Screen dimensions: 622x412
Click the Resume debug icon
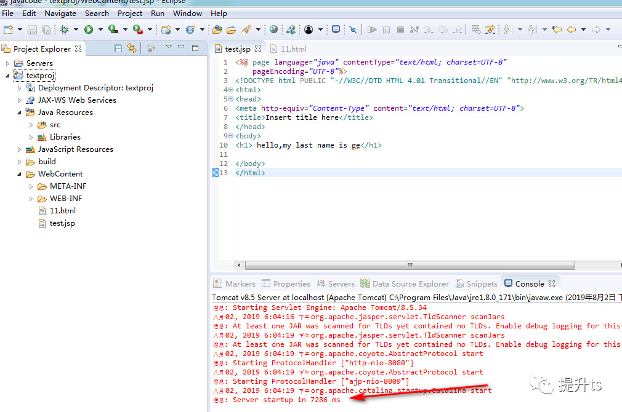[x=372, y=30]
